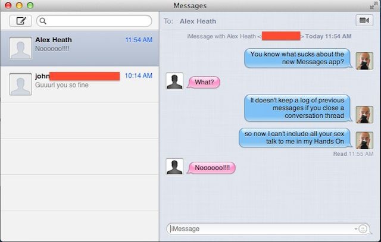Click the zoom green window button

coord(30,5)
